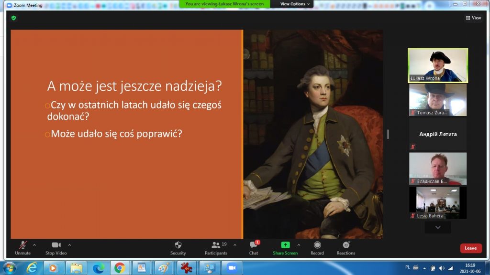The image size is (490, 275).
Task: Unmute the microphone
Action: click(22, 247)
